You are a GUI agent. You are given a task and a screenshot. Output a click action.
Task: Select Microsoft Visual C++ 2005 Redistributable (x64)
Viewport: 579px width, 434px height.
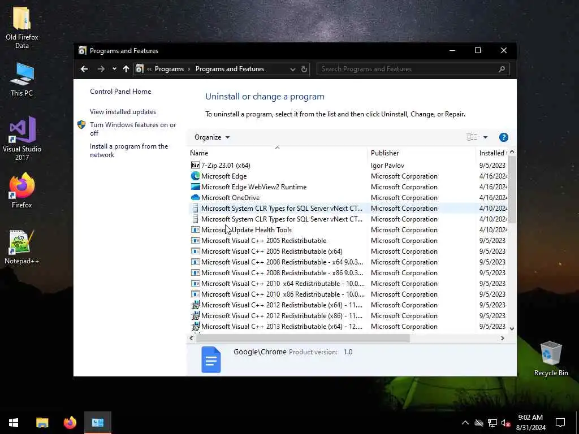349,251
